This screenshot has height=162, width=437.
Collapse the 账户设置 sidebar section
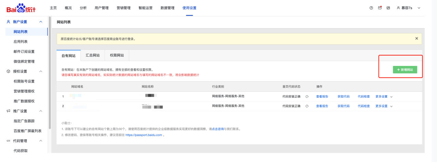point(41,22)
